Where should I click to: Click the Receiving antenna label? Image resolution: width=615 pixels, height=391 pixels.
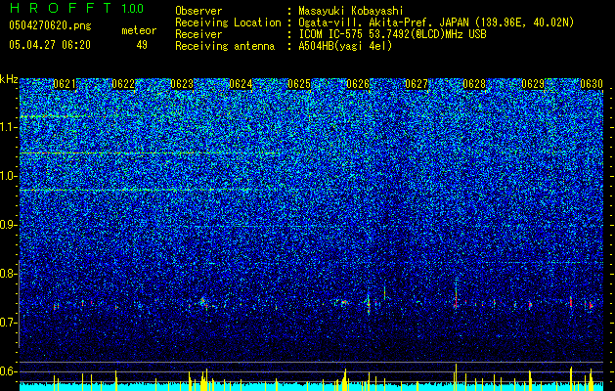point(225,46)
